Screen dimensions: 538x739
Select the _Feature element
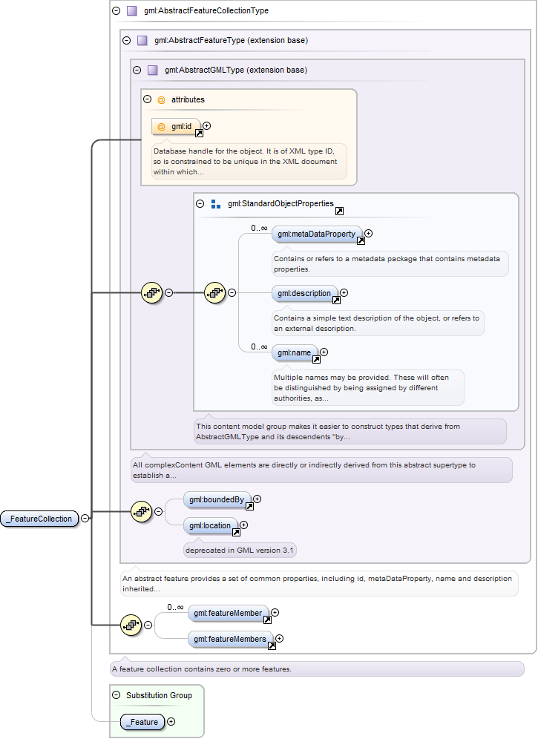coord(143,722)
